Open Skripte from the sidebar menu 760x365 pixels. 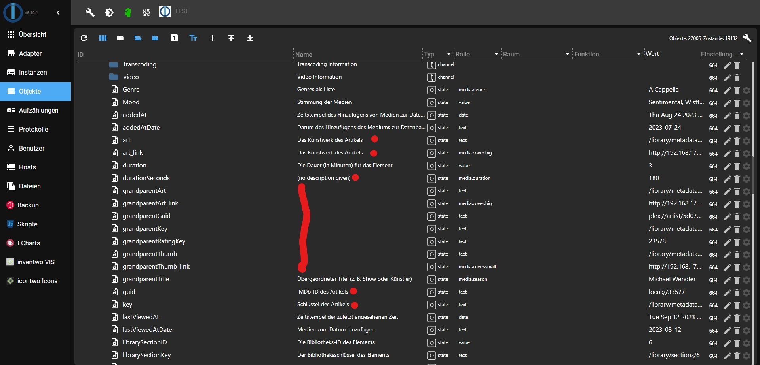click(27, 224)
